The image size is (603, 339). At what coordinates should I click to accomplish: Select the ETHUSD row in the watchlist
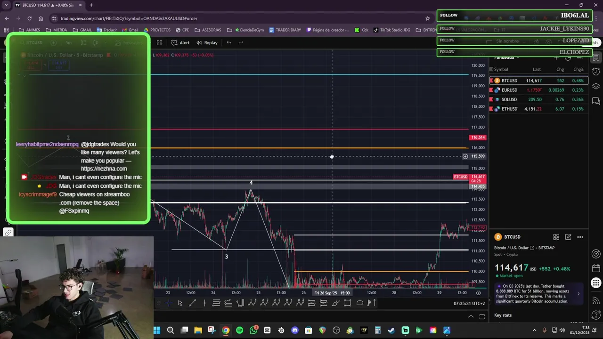(539, 109)
